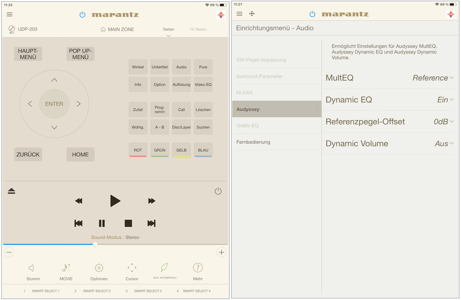Viewport: 461px width, 300px height.
Task: Toggle Wdhlg. repeat key
Action: (138, 127)
